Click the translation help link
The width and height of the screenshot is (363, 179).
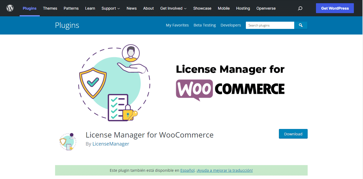click(x=225, y=170)
